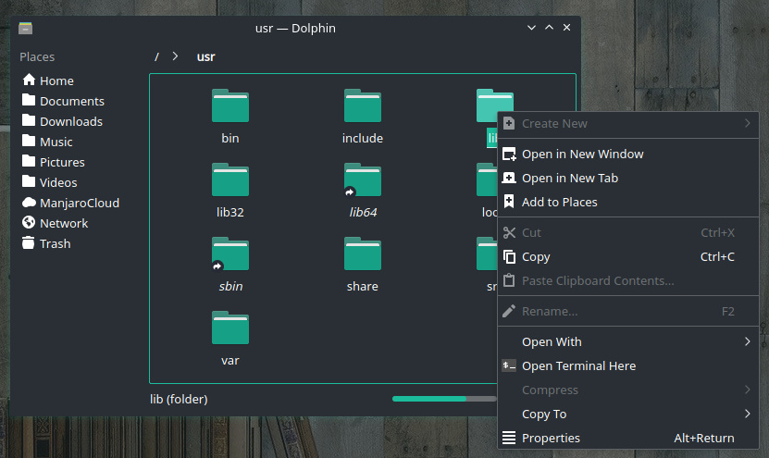Click the disk space usage bar
769x458 pixels.
(444, 399)
